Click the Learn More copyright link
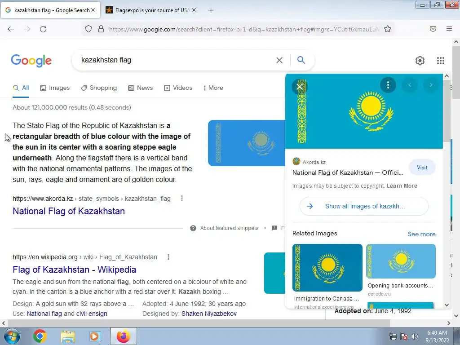Screen dimensions: 460x345 click(x=402, y=186)
